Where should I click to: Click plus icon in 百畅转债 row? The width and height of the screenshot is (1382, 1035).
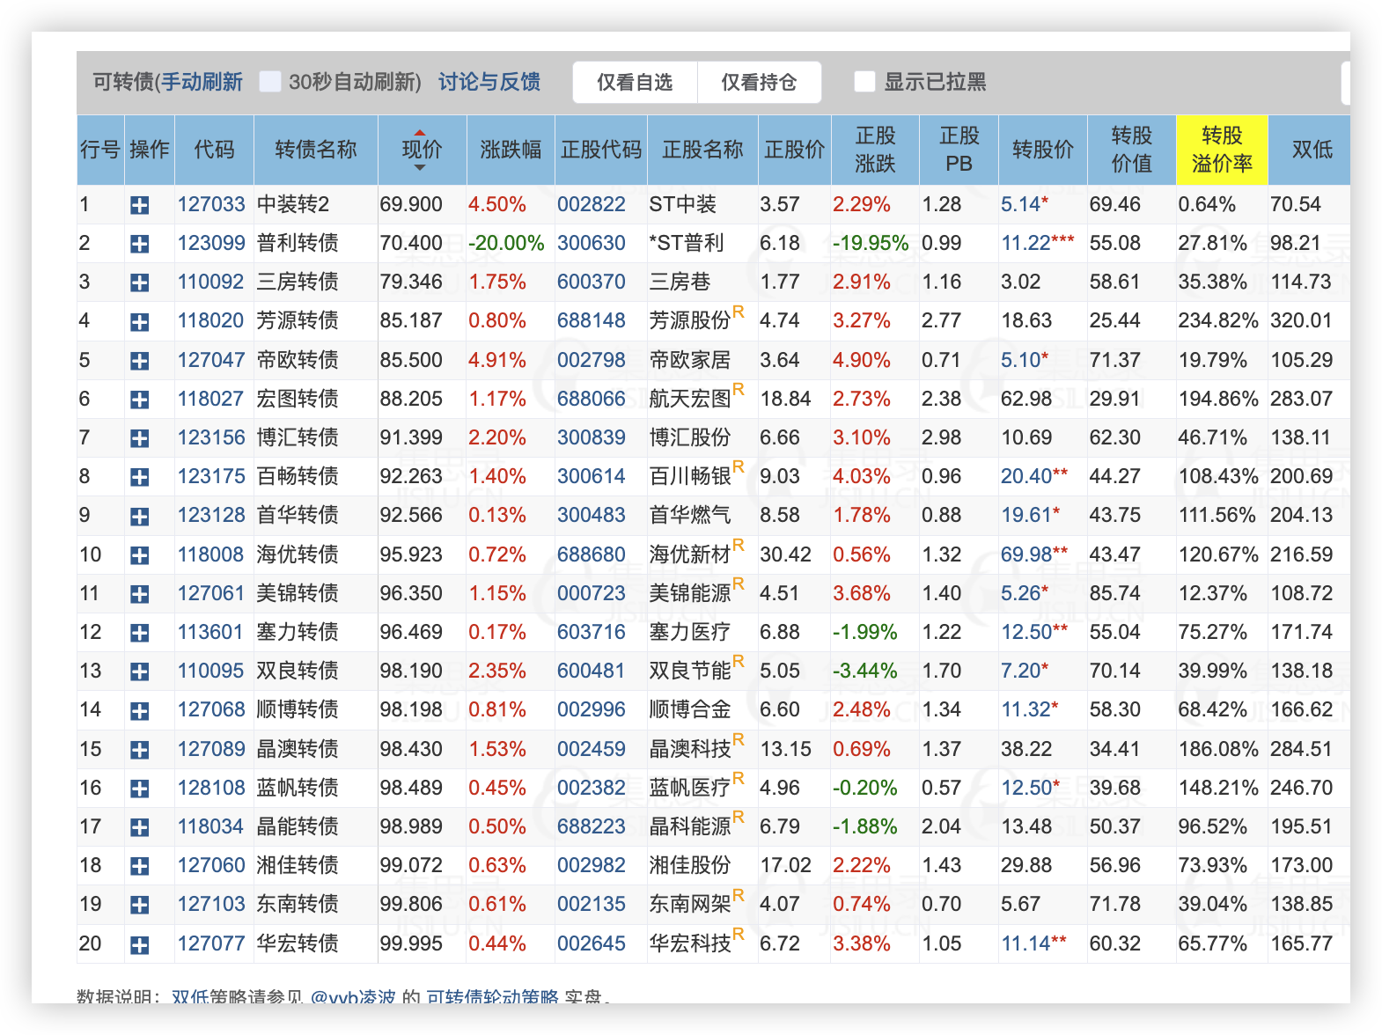point(139,477)
